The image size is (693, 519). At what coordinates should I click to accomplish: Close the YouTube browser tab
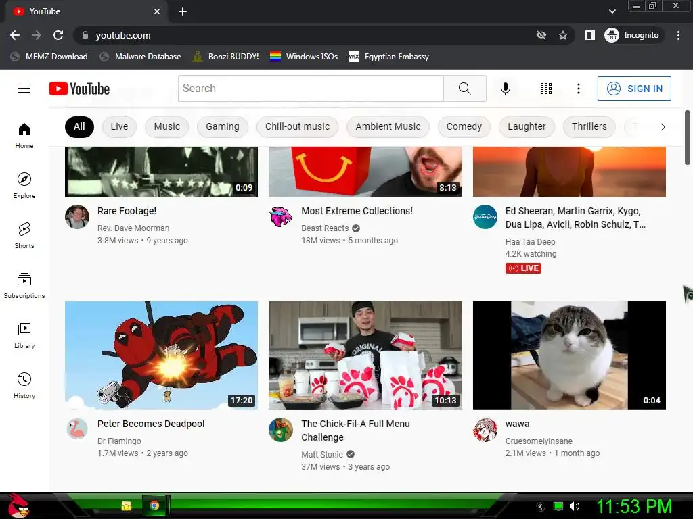[157, 11]
